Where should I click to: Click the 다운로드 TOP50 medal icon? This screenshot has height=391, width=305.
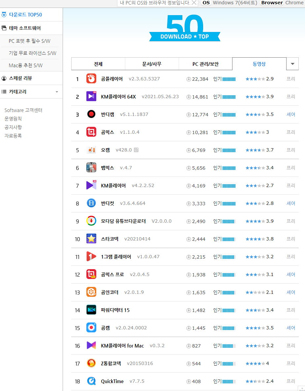click(x=4, y=15)
